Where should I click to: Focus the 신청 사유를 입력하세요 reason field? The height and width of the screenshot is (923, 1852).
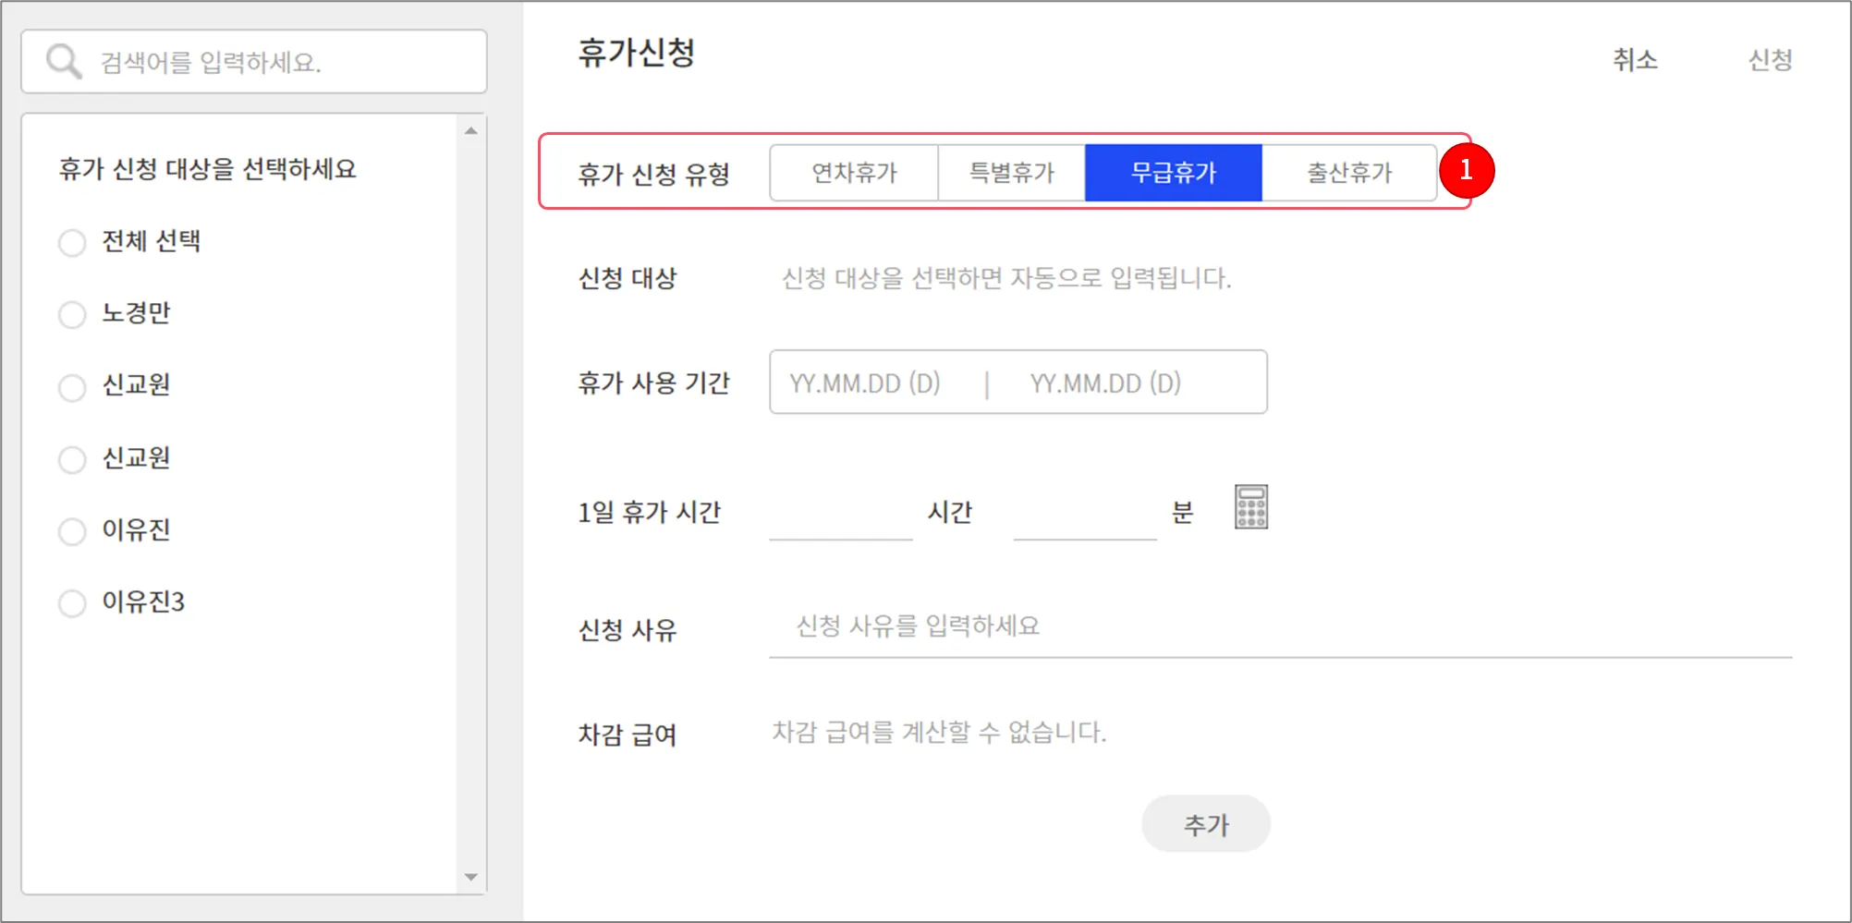[1280, 627]
